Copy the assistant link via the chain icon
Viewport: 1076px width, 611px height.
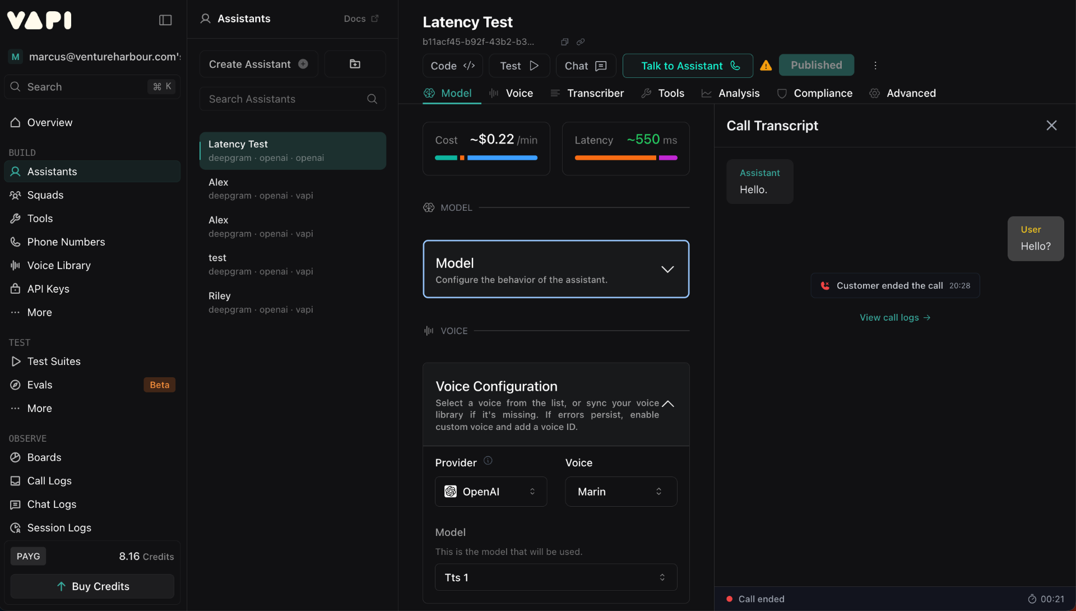(x=581, y=42)
